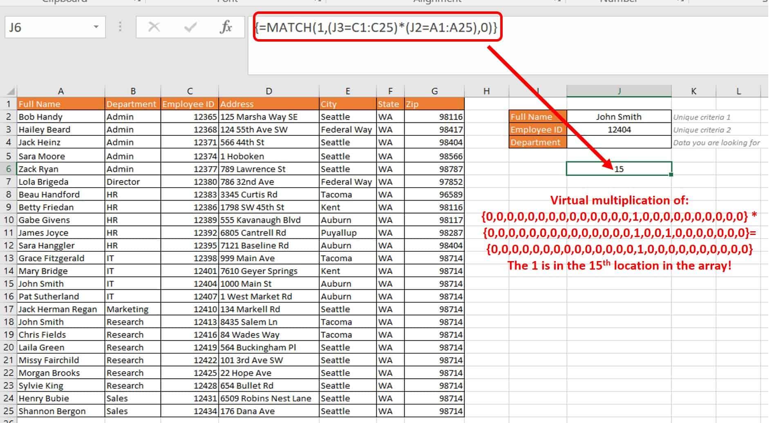Click the formula bar options dots handle
Screen dimensions: 774x423
[120, 27]
